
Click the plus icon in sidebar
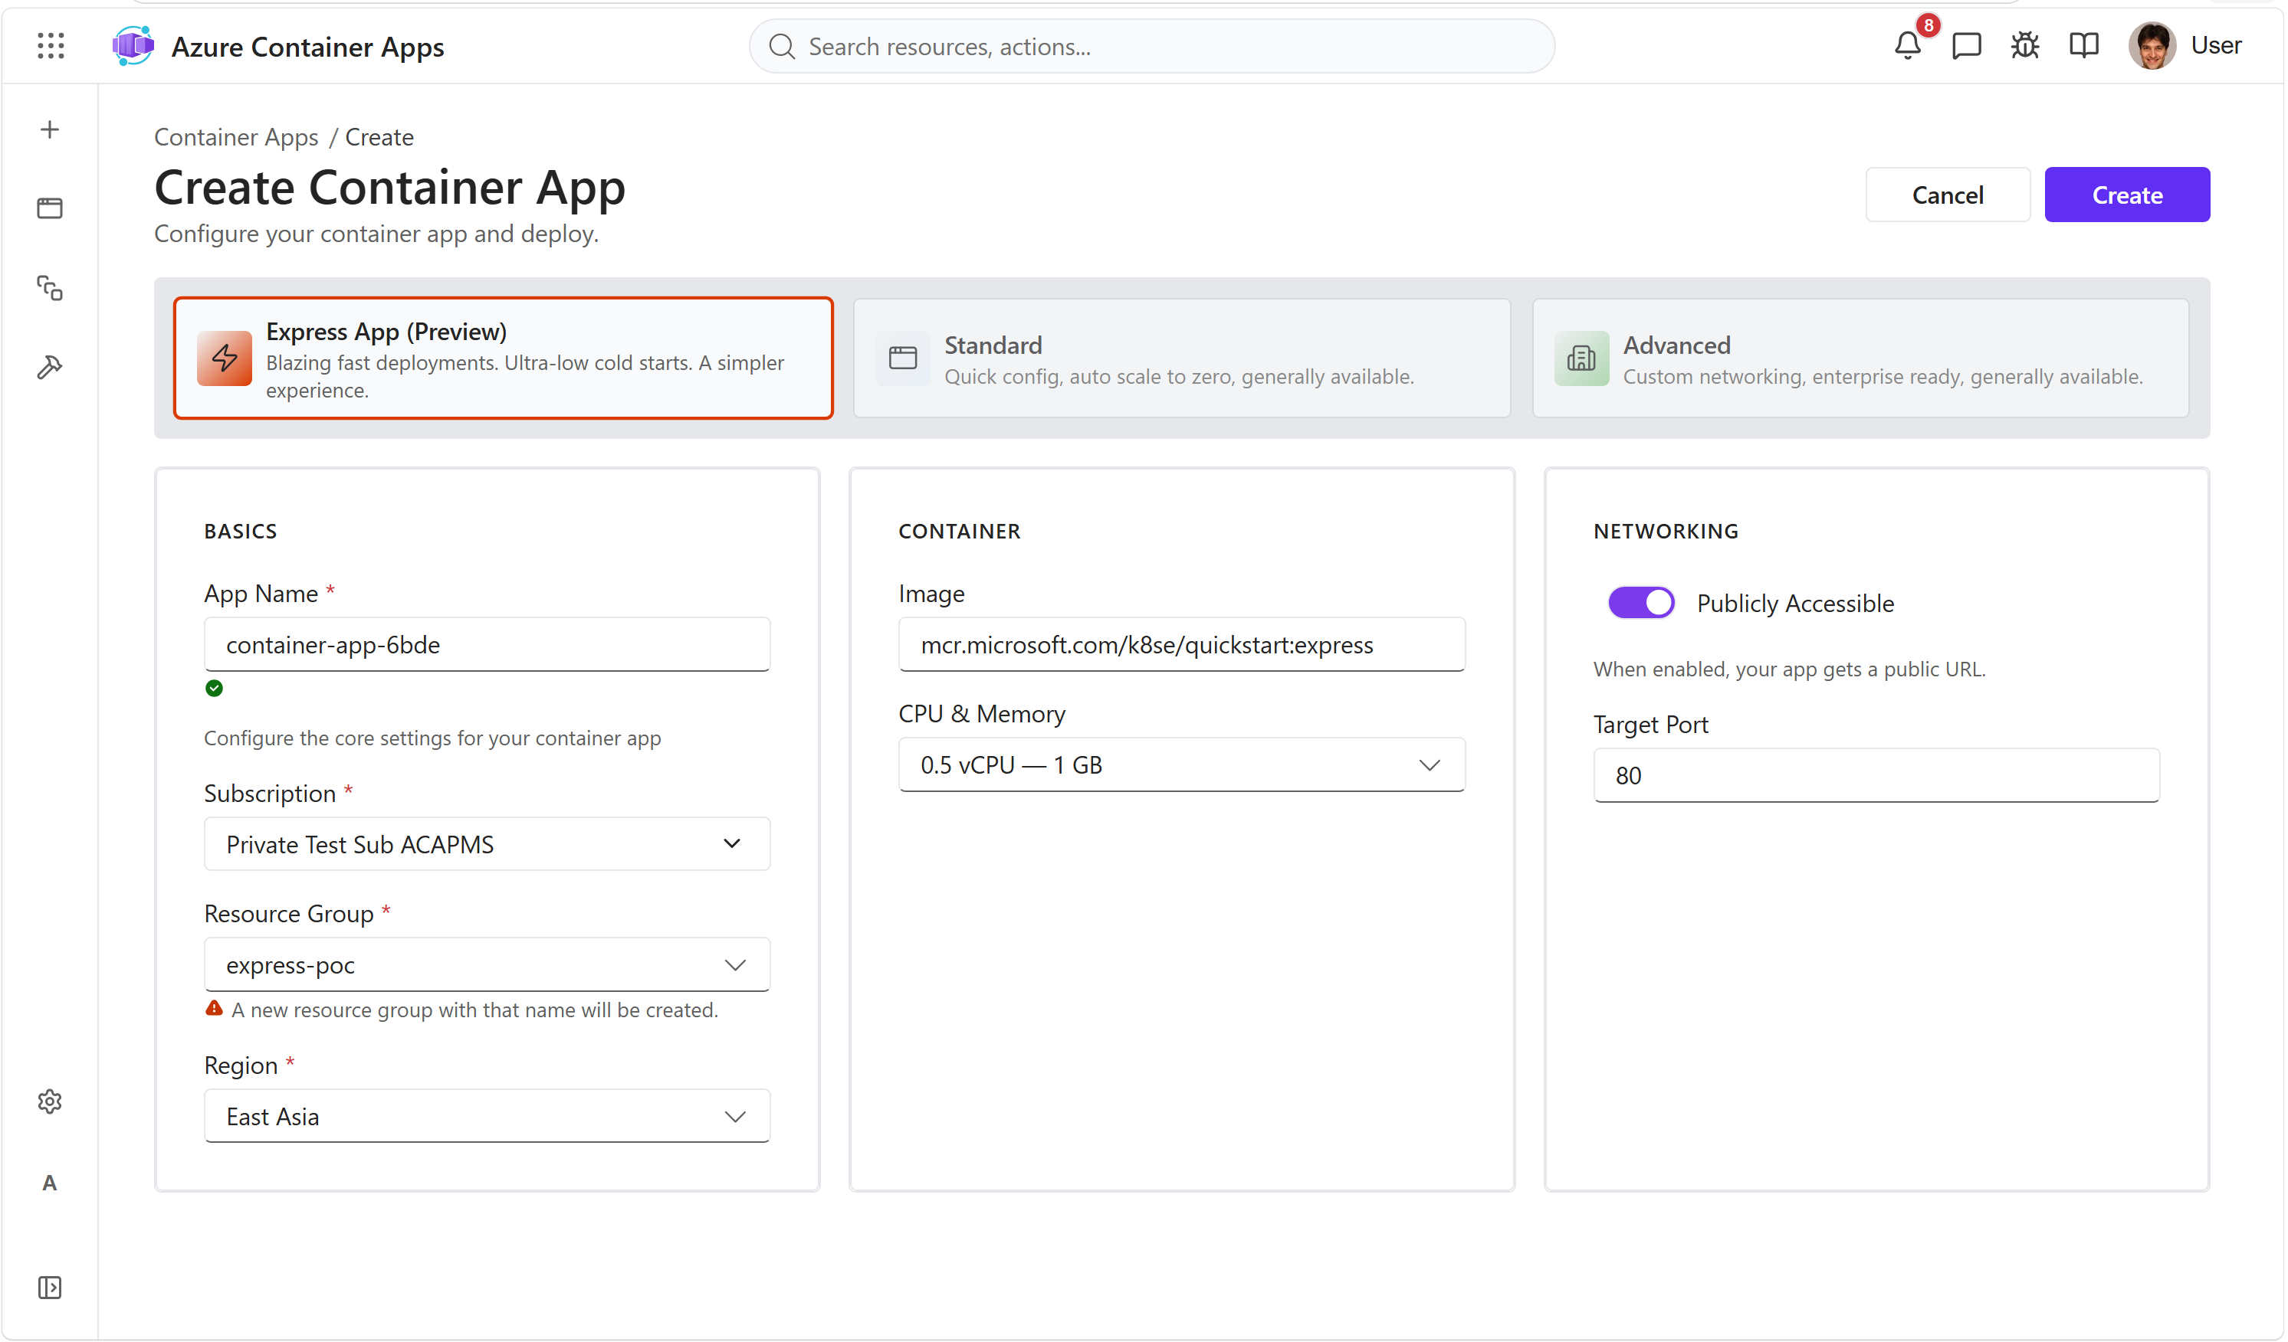click(50, 129)
